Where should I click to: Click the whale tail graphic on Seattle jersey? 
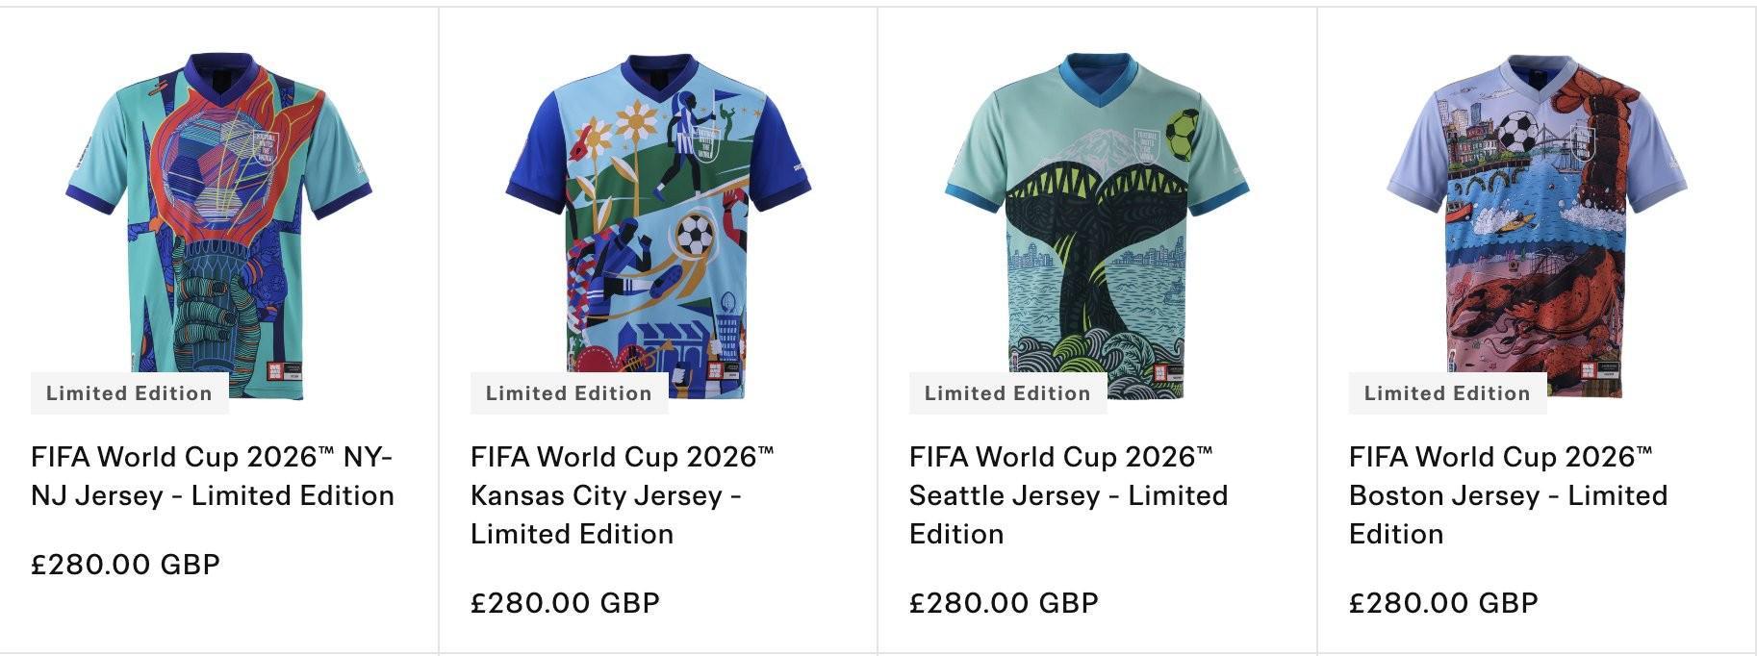click(x=1097, y=240)
